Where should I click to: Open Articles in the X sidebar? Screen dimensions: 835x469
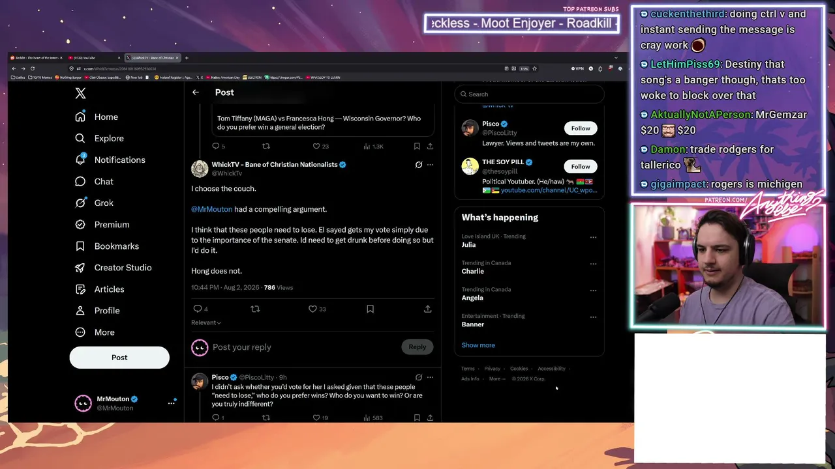pos(100,289)
